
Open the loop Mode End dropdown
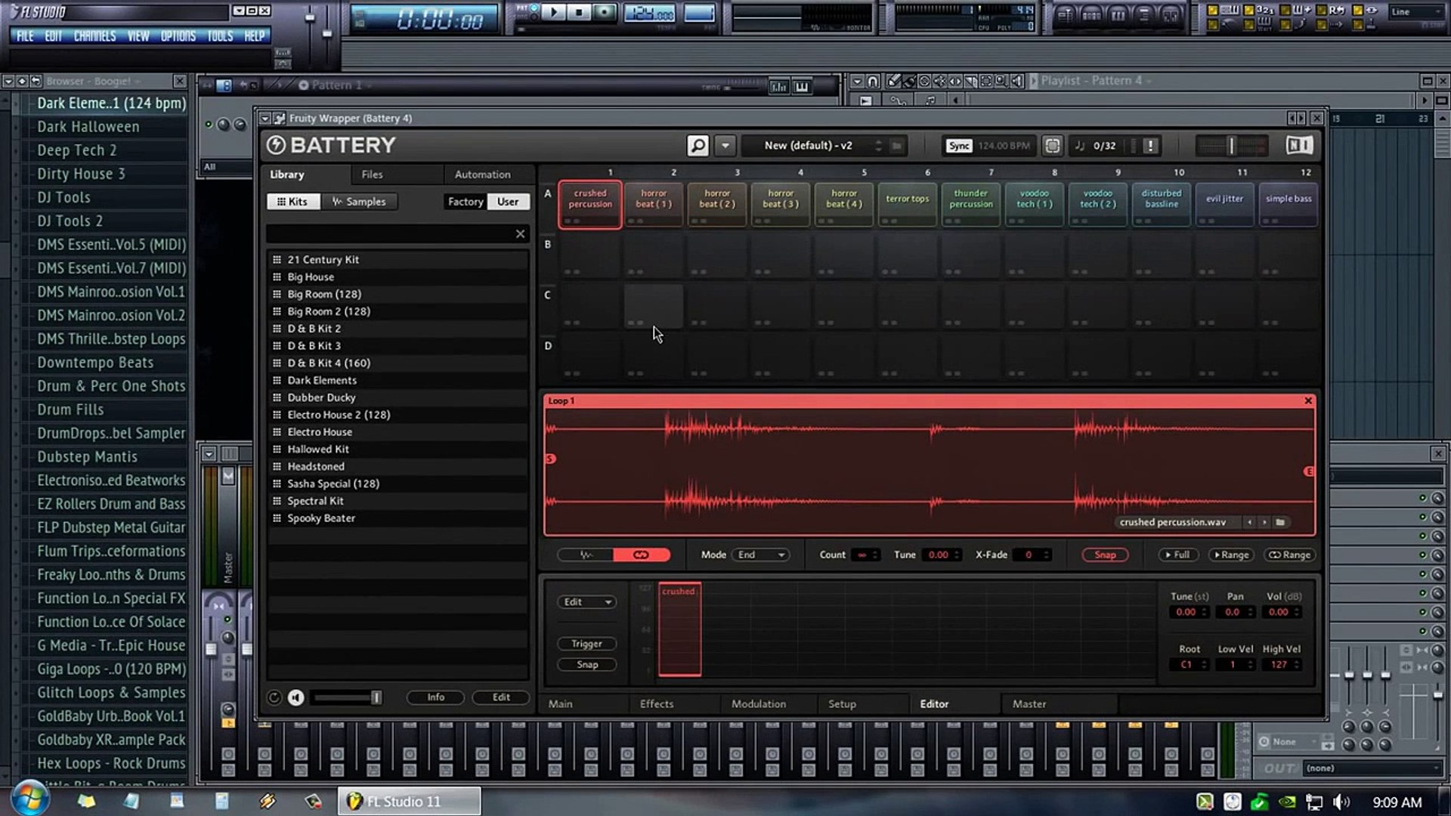(762, 555)
